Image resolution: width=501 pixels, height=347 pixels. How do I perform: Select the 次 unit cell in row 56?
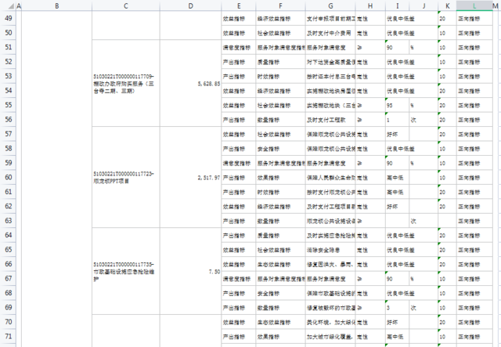pos(422,120)
